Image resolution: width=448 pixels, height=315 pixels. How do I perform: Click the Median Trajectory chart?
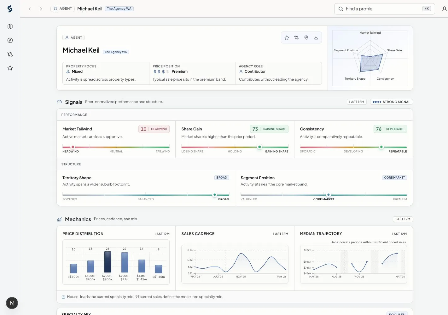tap(353, 264)
